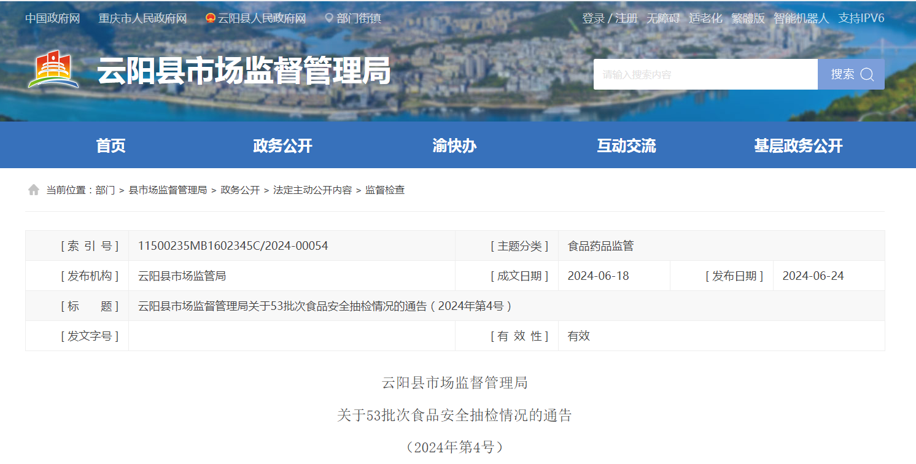Open 云阳县人民政府网 link
Image resolution: width=916 pixels, height=464 pixels.
262,18
